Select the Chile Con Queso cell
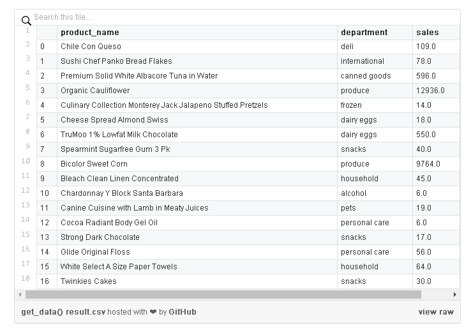Screen dimensions: 471x328 pos(197,47)
